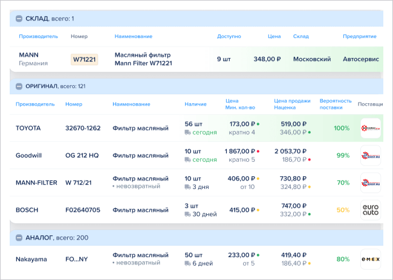This screenshot has width=393, height=280.
Task: Click the Emex supplier logo
Action: click(370, 259)
